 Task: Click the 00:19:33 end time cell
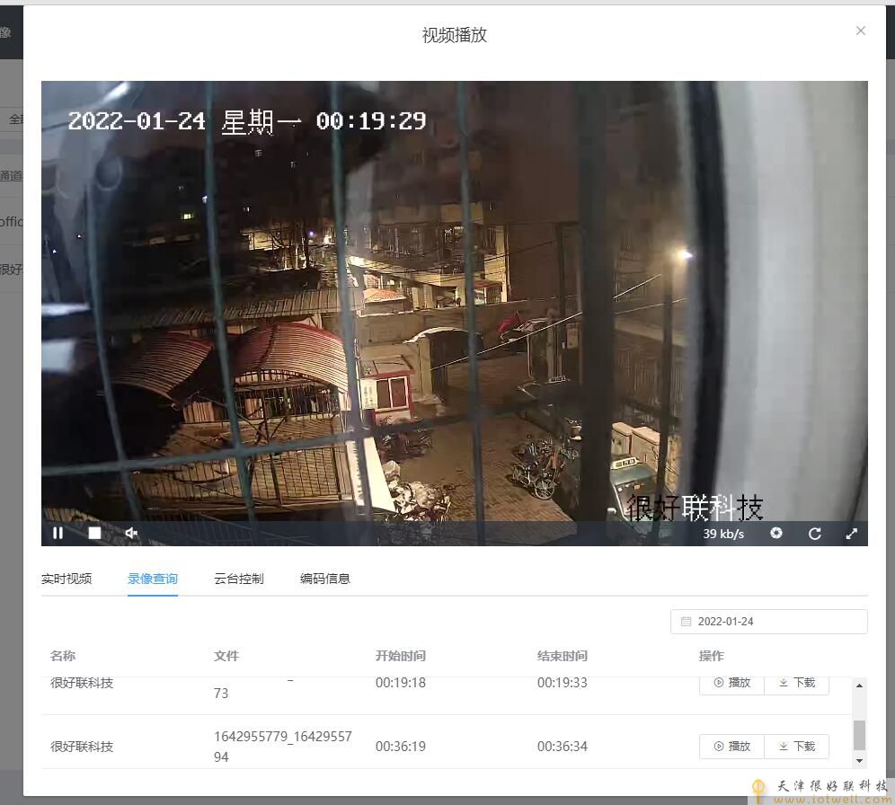tap(562, 683)
